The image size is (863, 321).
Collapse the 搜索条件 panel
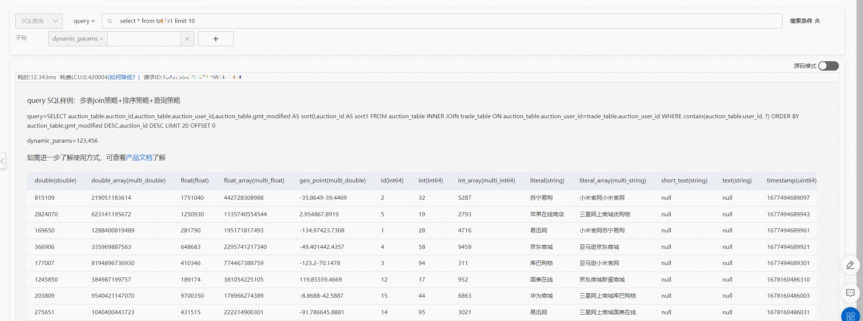(x=805, y=21)
